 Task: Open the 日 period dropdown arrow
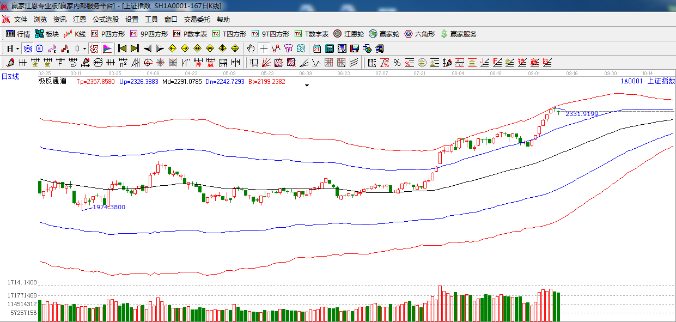[17, 48]
